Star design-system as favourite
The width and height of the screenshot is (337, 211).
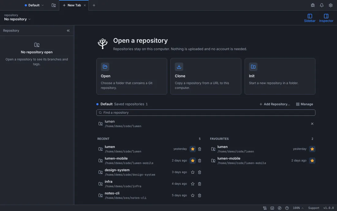pos(193,172)
